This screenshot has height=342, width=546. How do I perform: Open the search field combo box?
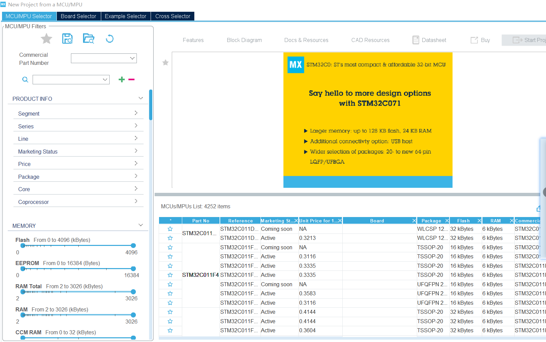(x=71, y=80)
